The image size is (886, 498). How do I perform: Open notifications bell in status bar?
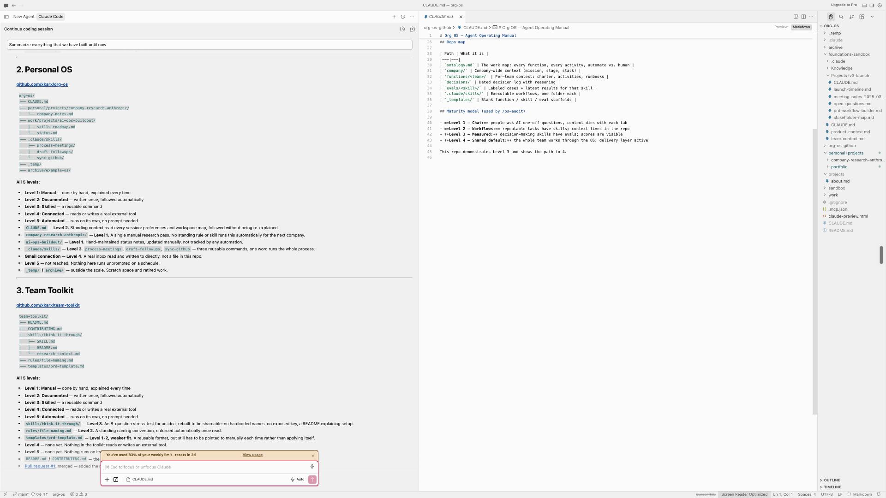coord(879,494)
